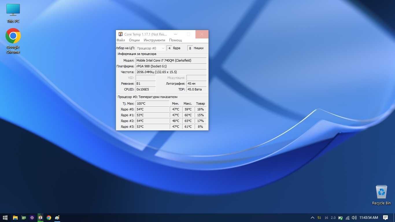Open the Инструменти menu
This screenshot has height=222, width=395.
click(x=154, y=40)
